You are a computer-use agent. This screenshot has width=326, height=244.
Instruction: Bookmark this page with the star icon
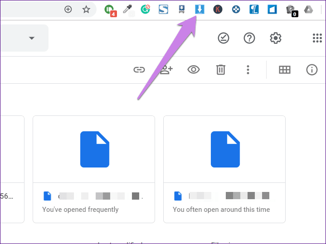[x=86, y=10]
